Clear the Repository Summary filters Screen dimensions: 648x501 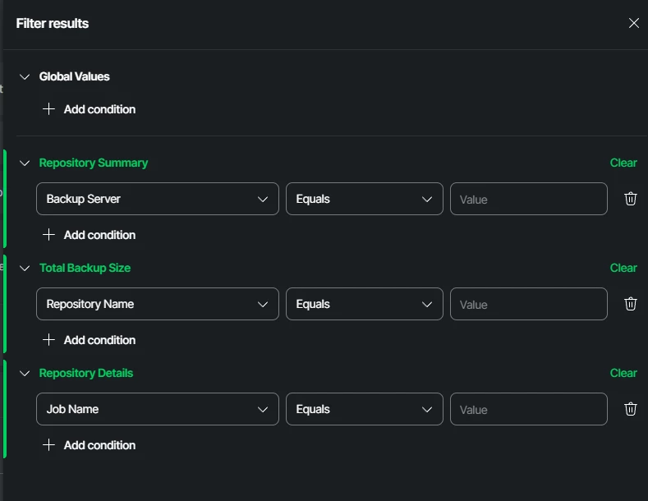click(623, 163)
